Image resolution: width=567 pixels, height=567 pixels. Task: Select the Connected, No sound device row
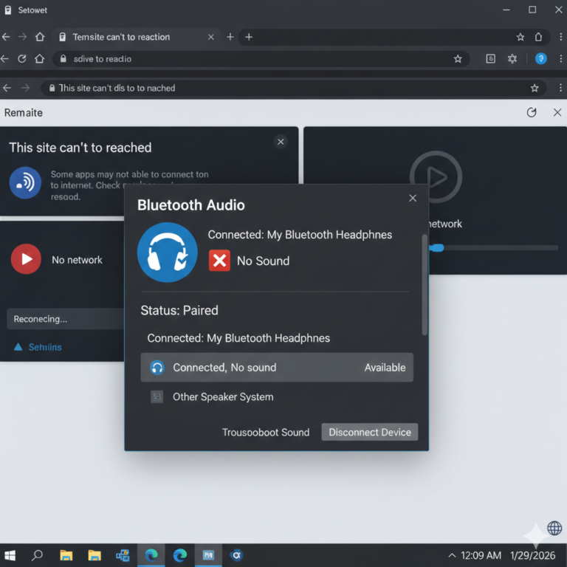point(277,368)
